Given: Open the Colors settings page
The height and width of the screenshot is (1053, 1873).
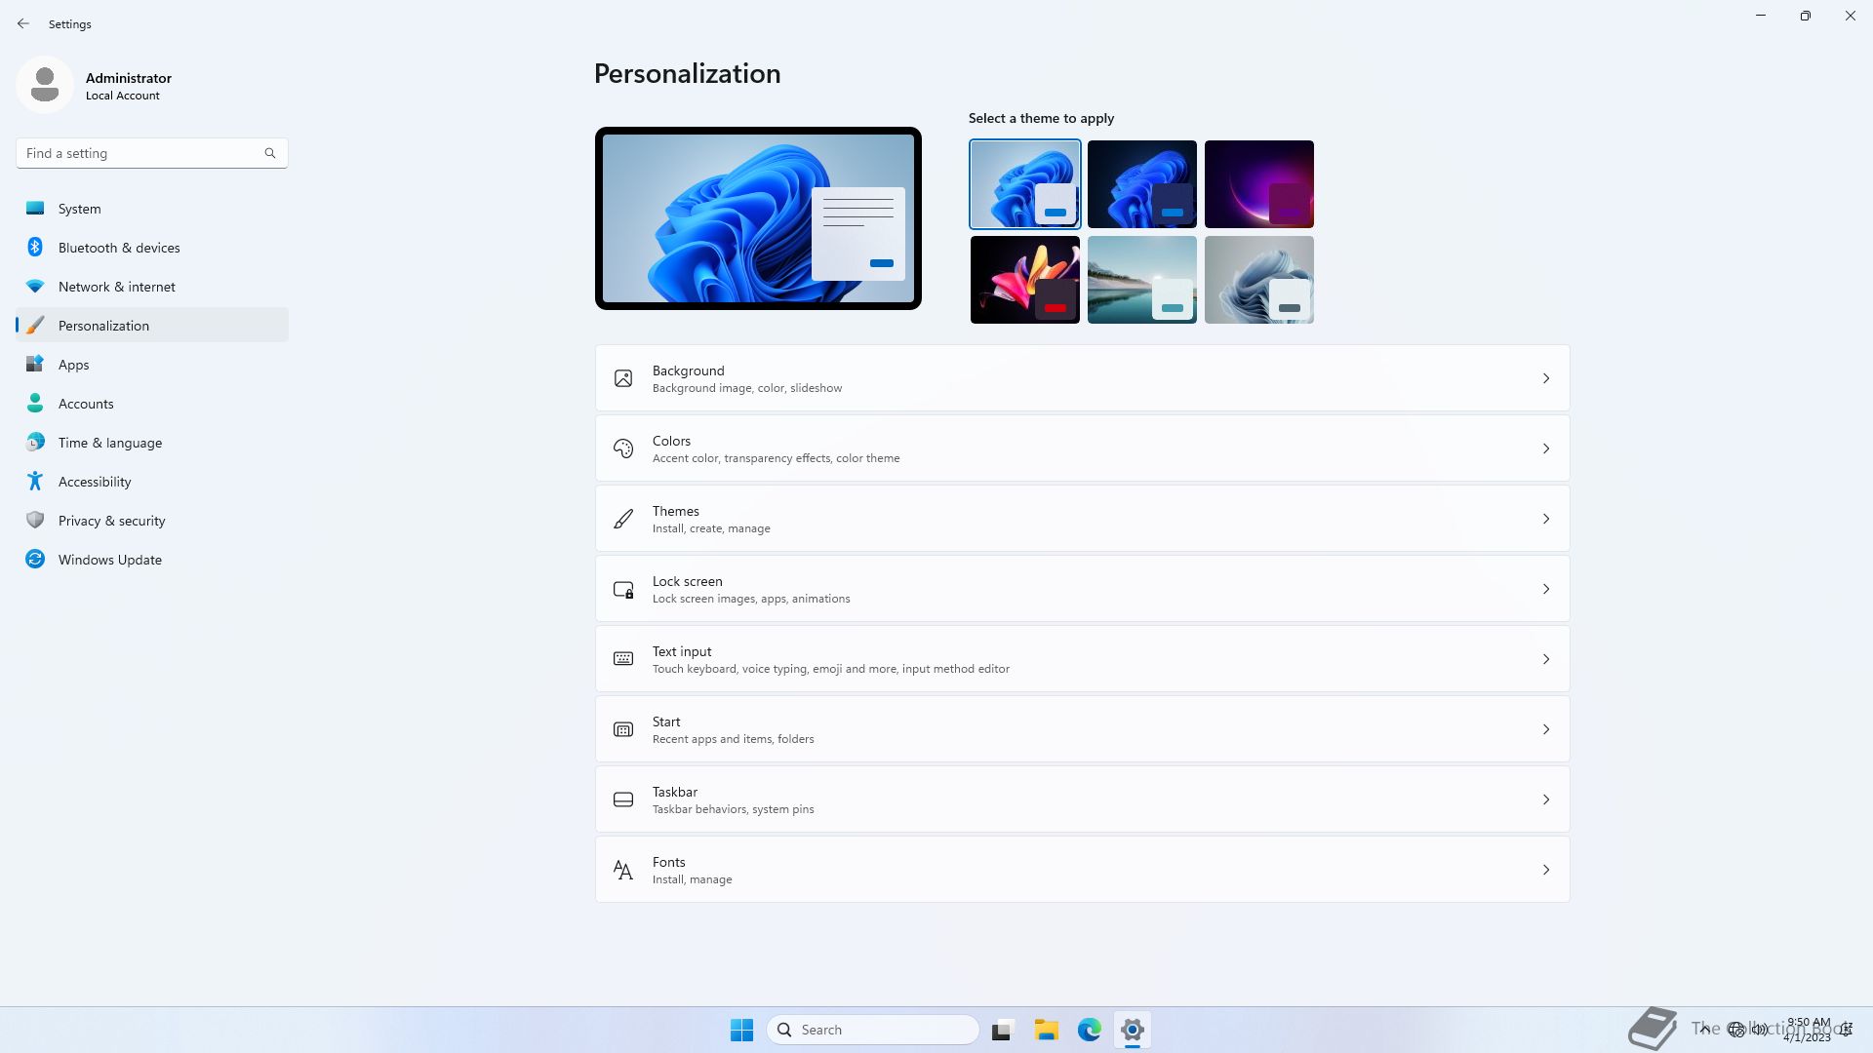Looking at the screenshot, I should point(1082,448).
